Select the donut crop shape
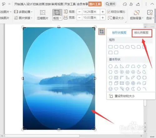 (127, 83)
